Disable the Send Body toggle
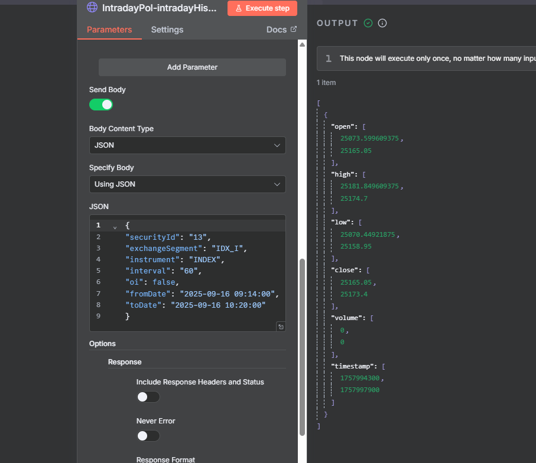Screen dimensions: 536x463 pos(101,105)
